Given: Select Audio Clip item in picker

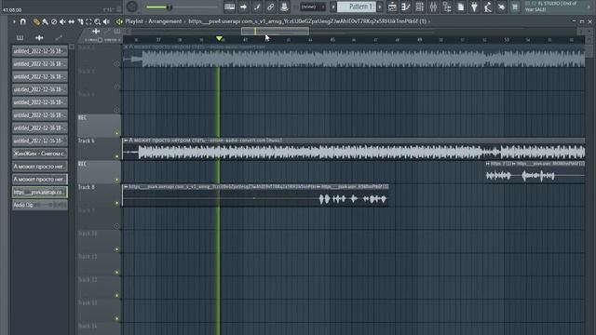Looking at the screenshot, I should click(x=39, y=205).
